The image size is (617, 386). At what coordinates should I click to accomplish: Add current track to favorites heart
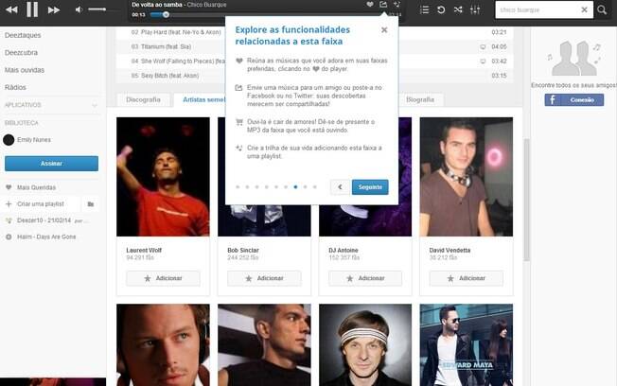[370, 5]
